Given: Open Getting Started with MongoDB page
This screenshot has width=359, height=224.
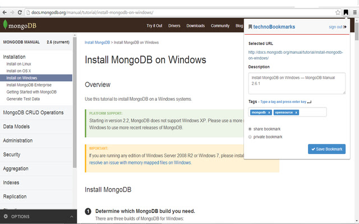Looking at the screenshot, I should (x=31, y=92).
